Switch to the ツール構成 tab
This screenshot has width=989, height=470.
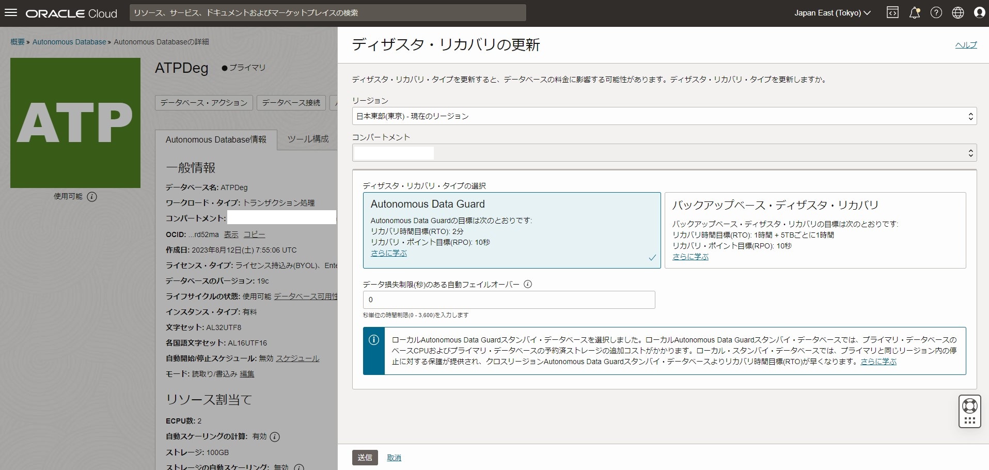[308, 139]
